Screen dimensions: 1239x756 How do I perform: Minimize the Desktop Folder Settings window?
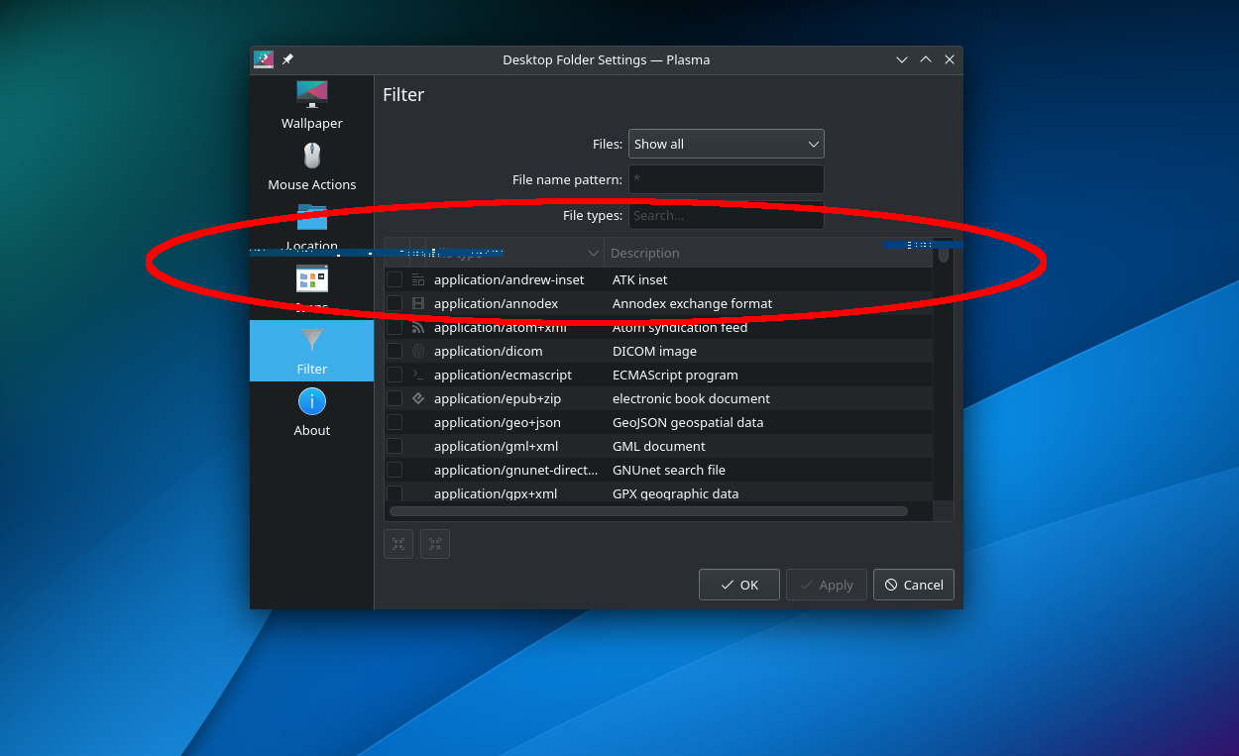pos(902,59)
